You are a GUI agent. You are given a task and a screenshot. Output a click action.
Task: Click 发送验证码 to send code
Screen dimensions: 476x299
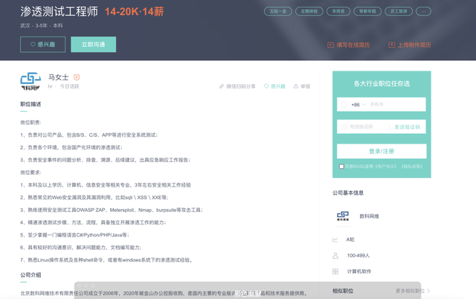pyautogui.click(x=407, y=127)
